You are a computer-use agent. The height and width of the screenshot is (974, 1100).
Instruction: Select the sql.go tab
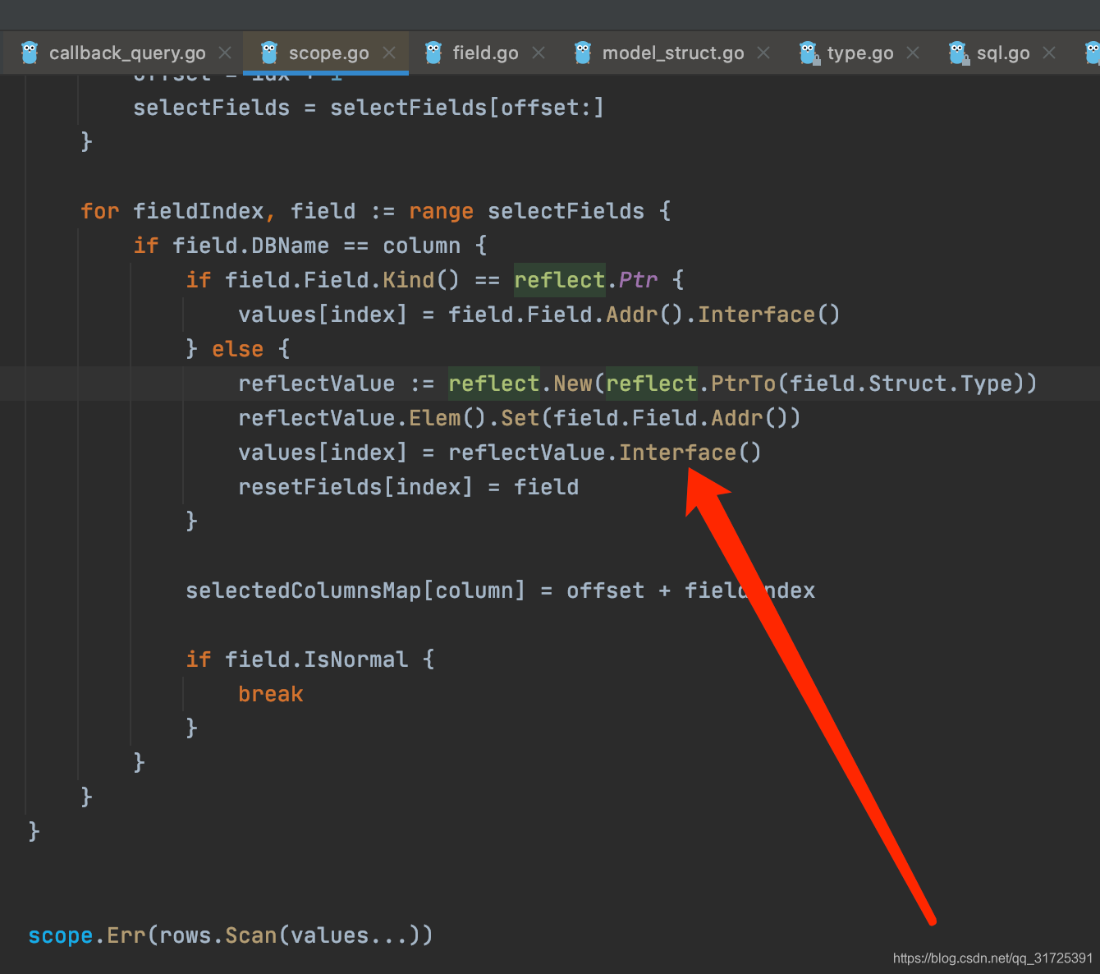(x=1004, y=52)
